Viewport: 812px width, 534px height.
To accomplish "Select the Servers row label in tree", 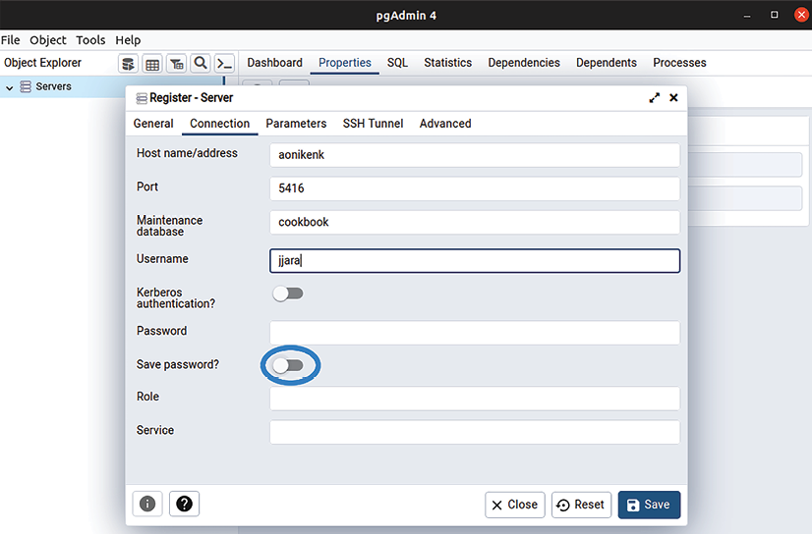I will point(53,86).
